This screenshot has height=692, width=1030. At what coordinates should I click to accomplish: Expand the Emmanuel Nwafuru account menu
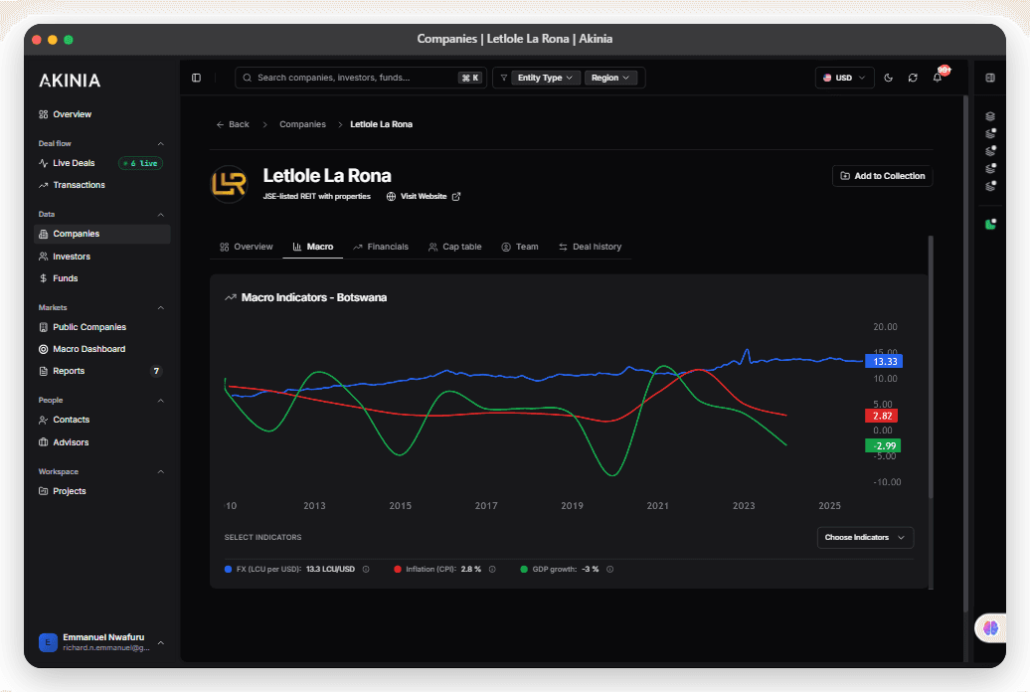tap(160, 642)
